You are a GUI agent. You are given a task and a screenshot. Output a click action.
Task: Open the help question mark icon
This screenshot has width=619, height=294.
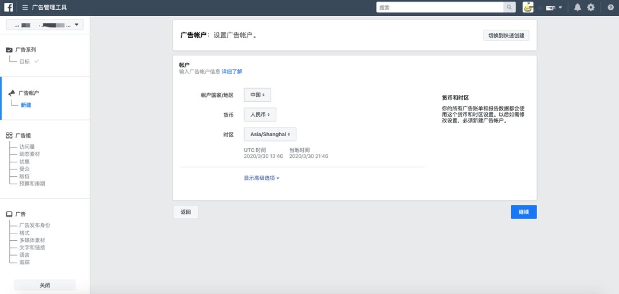pyautogui.click(x=610, y=7)
